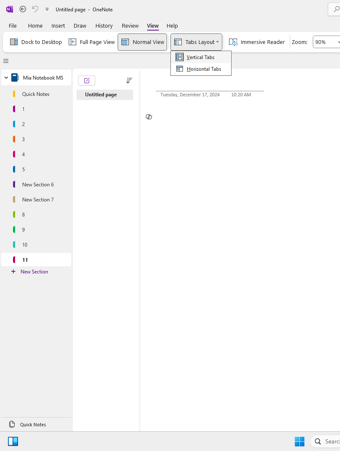Image resolution: width=340 pixels, height=451 pixels.
Task: Select the Untitled page entry
Action: [x=105, y=95]
